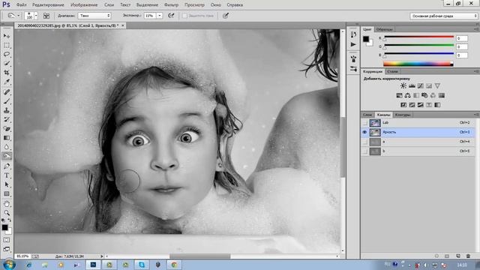This screenshot has height=270, width=480.
Task: Open the Файл menu
Action: point(21,5)
